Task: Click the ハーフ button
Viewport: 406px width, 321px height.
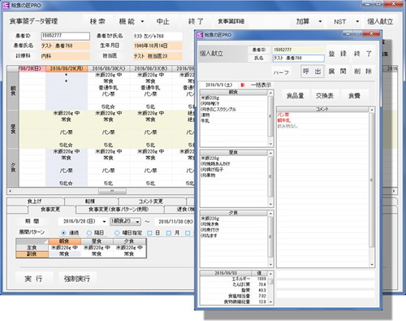Action: pyautogui.click(x=281, y=72)
